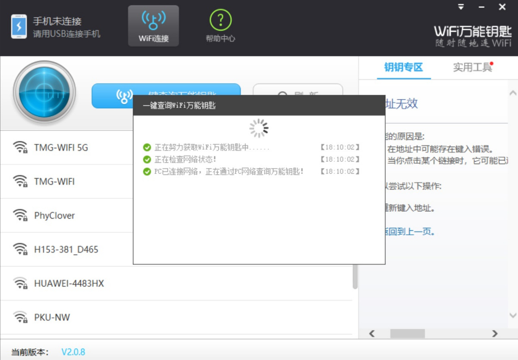Image resolution: width=518 pixels, height=360 pixels.
Task: Click the scrollbar up arrow on the right panel
Action: (x=513, y=92)
